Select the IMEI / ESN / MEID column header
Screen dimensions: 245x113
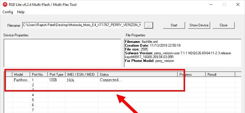(82, 75)
